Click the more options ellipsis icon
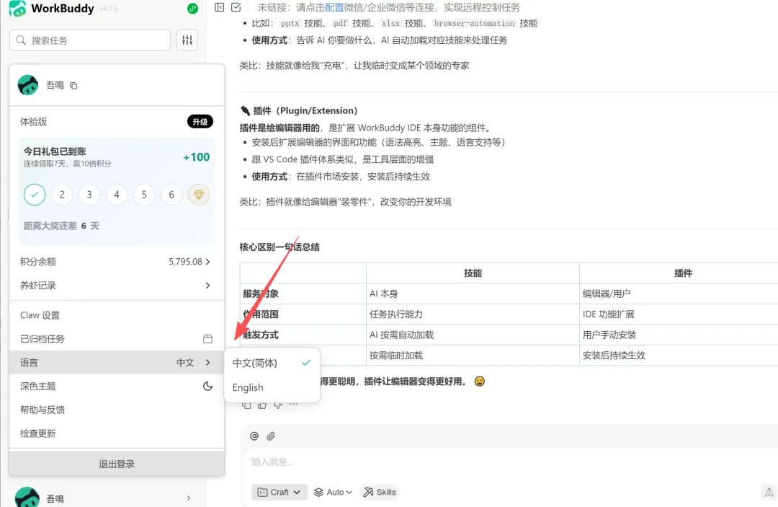The width and height of the screenshot is (778, 507). coord(294,404)
